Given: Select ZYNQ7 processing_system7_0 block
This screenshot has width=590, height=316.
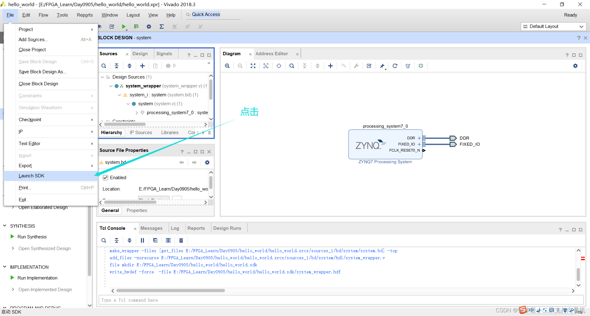Looking at the screenshot, I should pos(385,144).
